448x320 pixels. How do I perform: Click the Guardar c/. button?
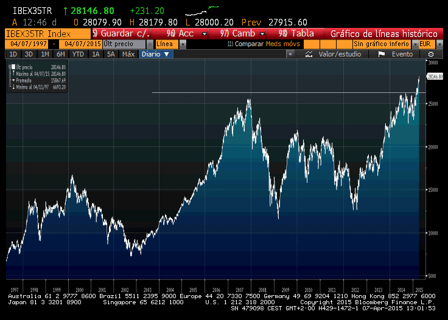pos(121,33)
